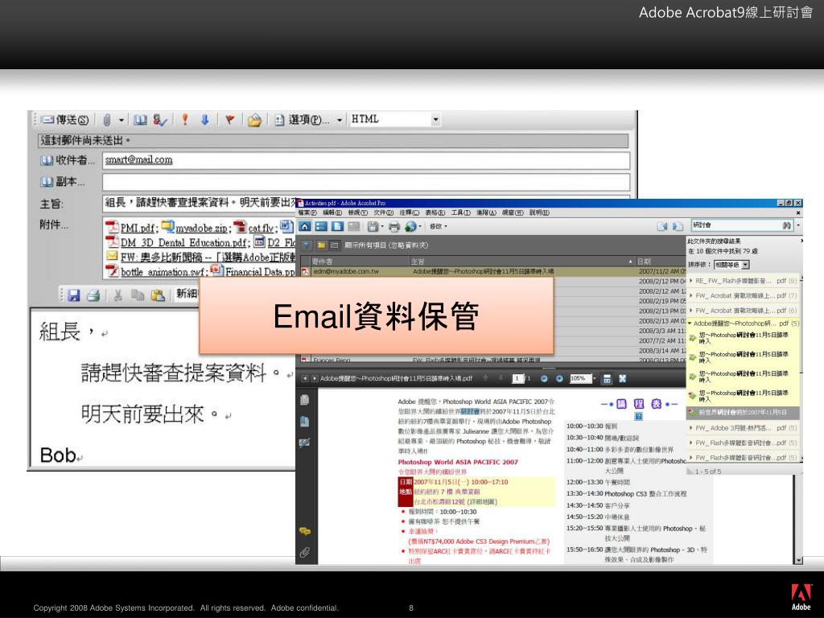The width and height of the screenshot is (824, 618).
Task: Toggle the red follow-up flag in the email toolbar
Action: coord(229,120)
